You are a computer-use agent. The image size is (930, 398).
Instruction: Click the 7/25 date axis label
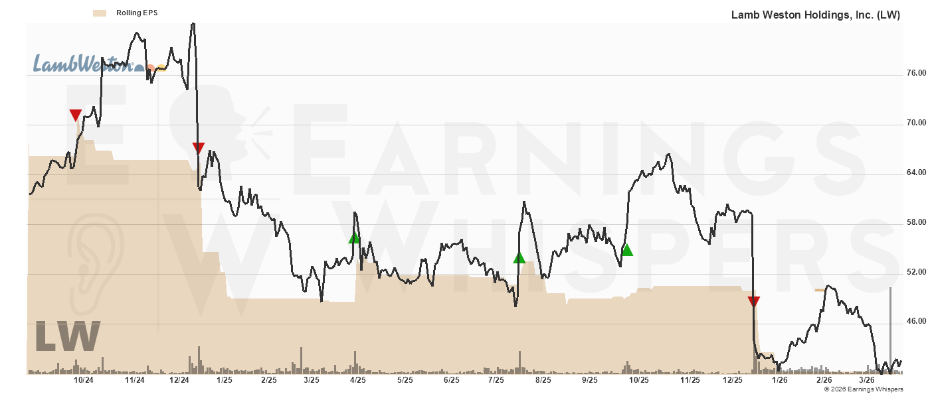click(496, 380)
